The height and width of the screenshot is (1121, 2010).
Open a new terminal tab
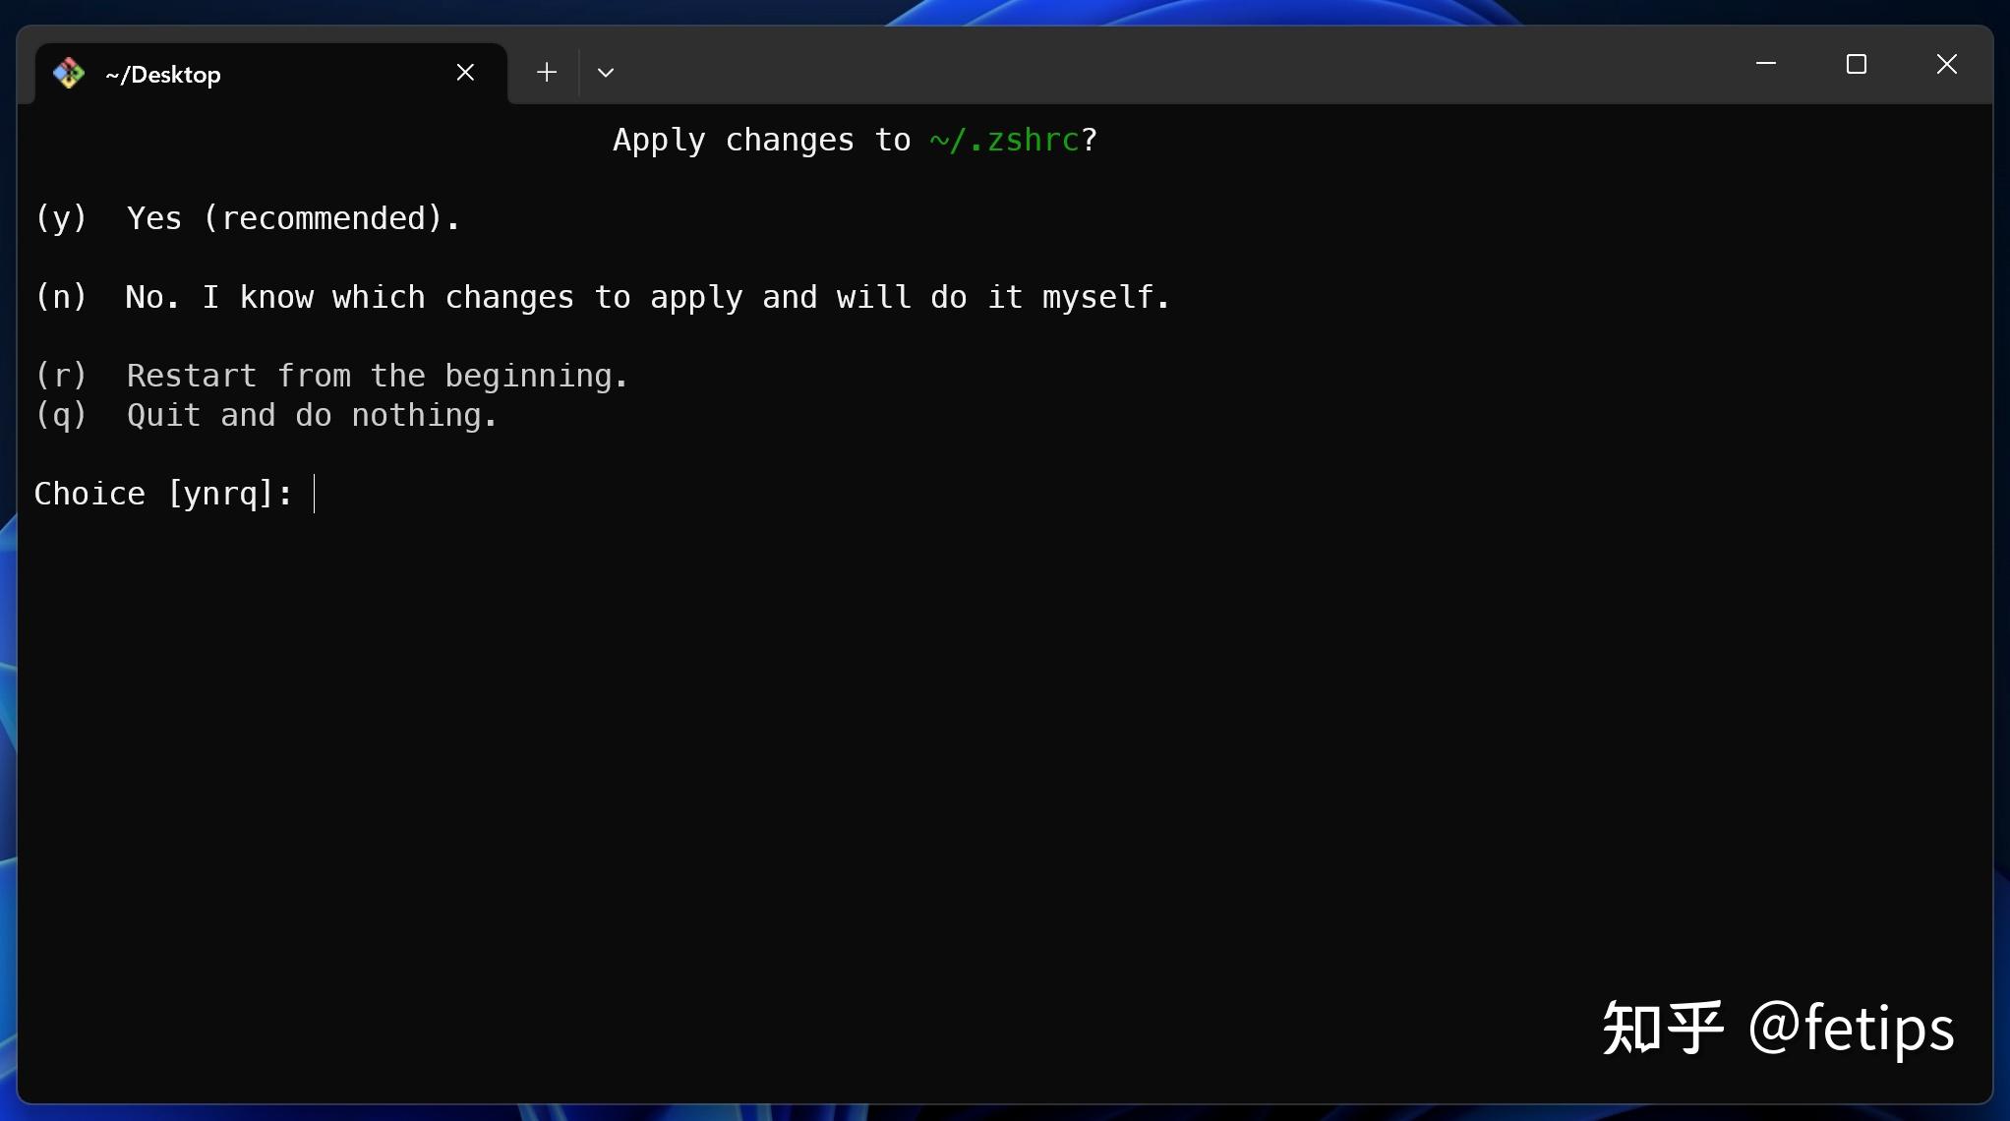tap(547, 73)
